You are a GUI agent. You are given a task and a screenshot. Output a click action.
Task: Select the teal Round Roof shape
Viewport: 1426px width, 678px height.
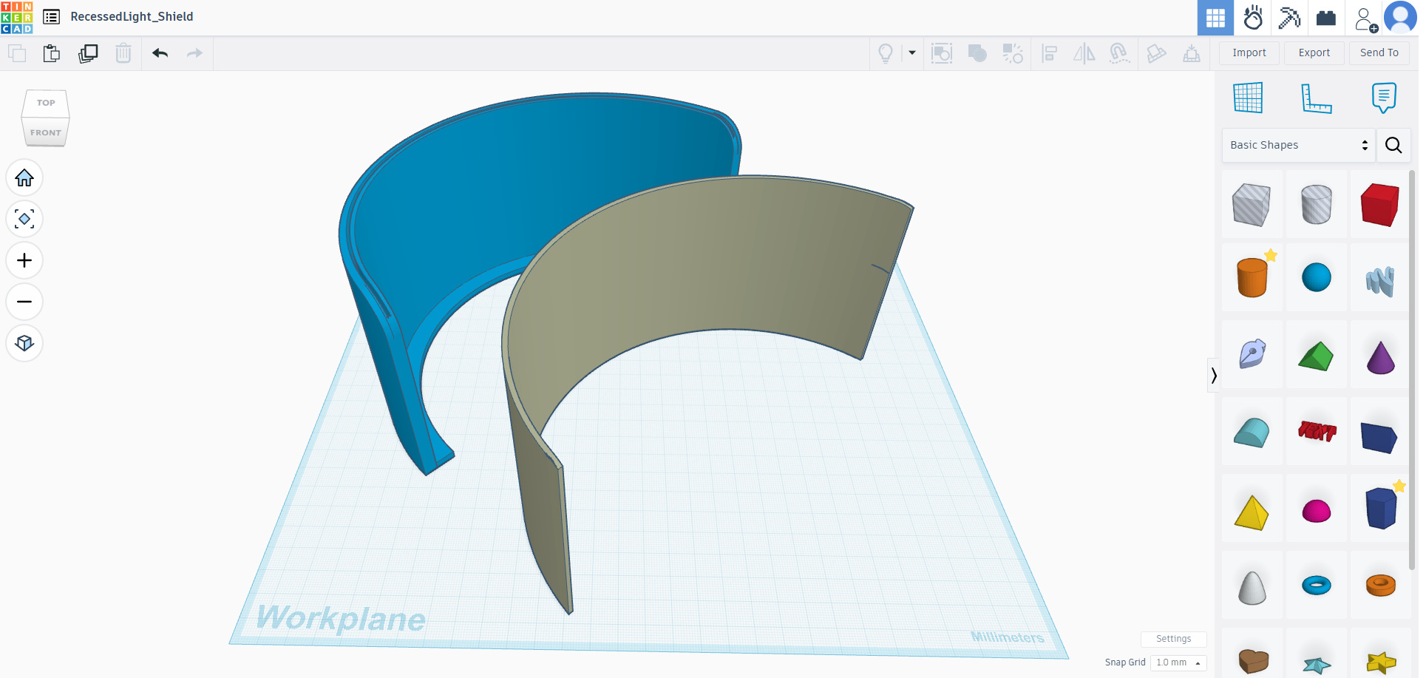pyautogui.click(x=1252, y=433)
